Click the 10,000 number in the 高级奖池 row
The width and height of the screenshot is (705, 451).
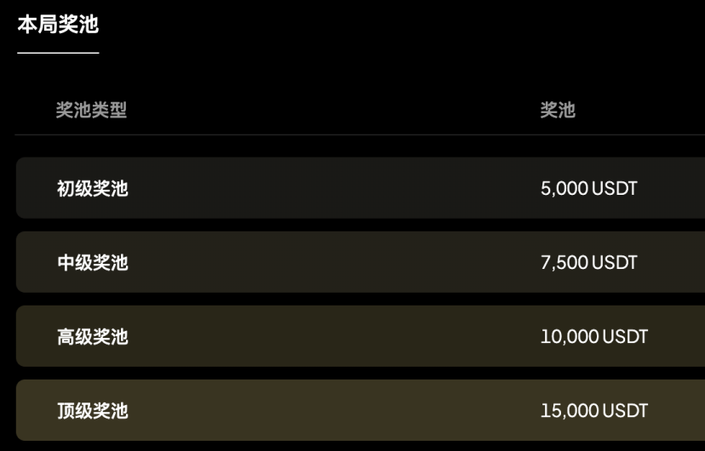(x=570, y=337)
